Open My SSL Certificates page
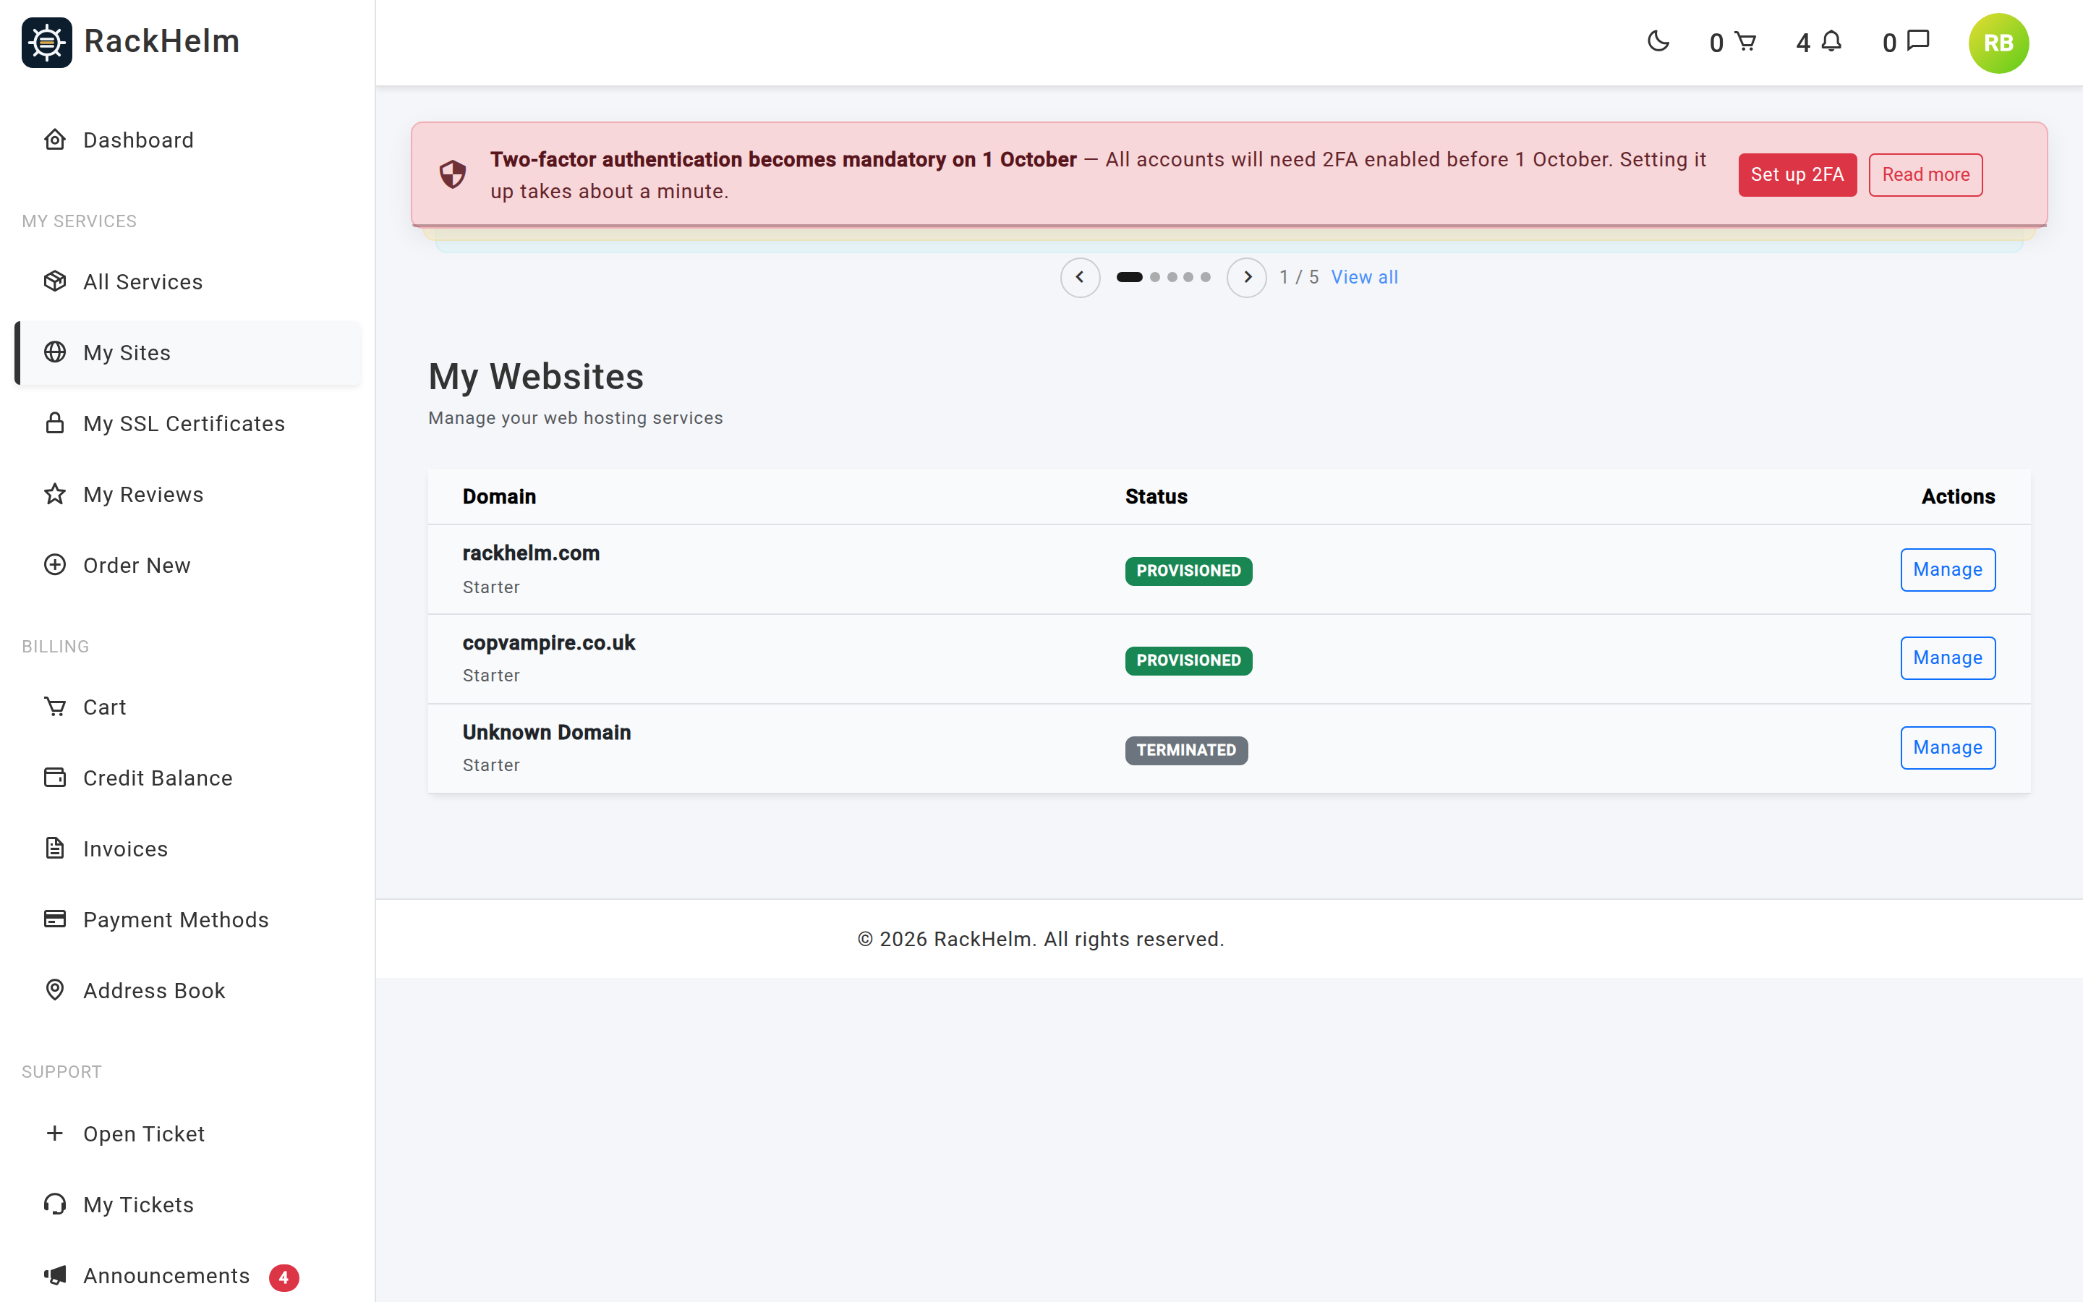The width and height of the screenshot is (2083, 1302). click(187, 423)
